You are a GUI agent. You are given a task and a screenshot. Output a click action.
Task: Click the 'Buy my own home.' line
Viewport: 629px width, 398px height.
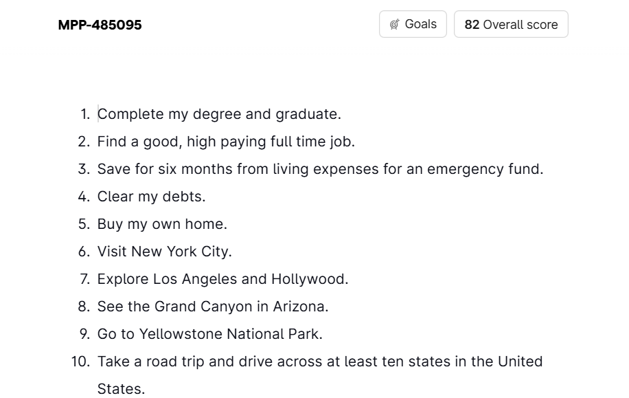click(162, 224)
